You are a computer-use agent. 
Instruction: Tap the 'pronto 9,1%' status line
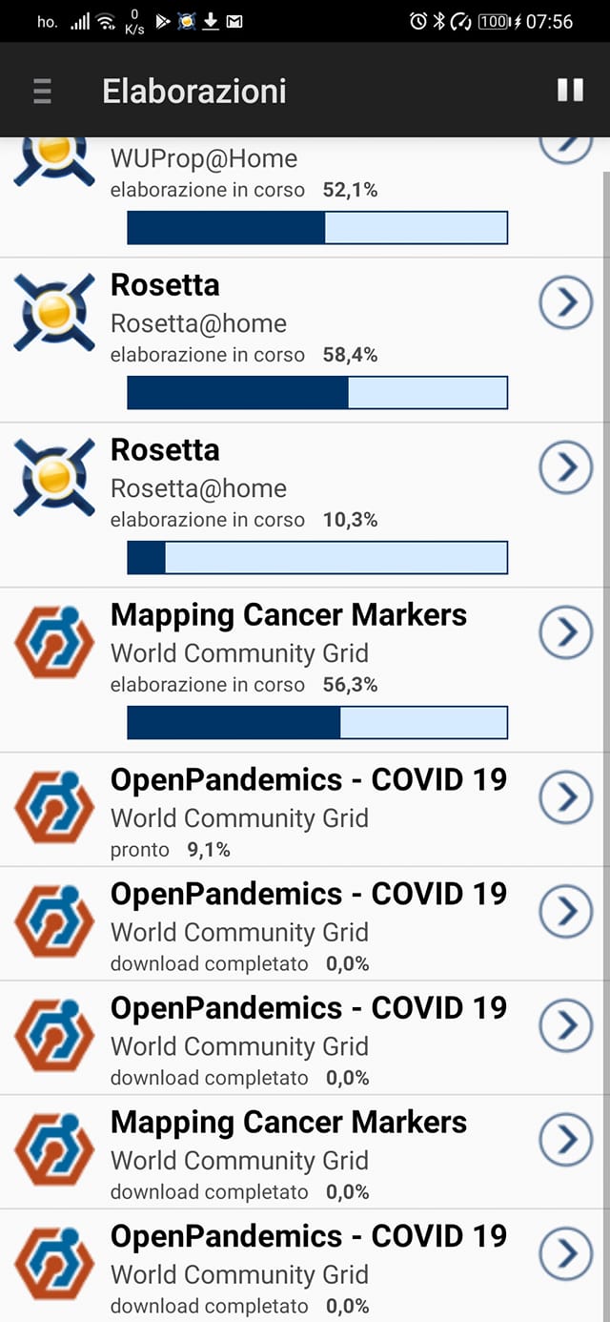171,850
